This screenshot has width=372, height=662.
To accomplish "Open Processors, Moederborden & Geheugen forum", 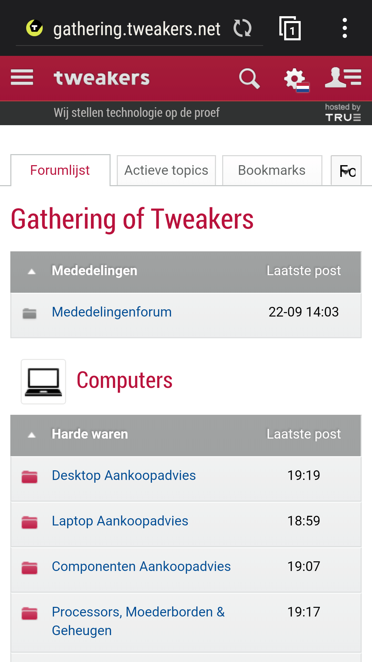I will point(138,612).
